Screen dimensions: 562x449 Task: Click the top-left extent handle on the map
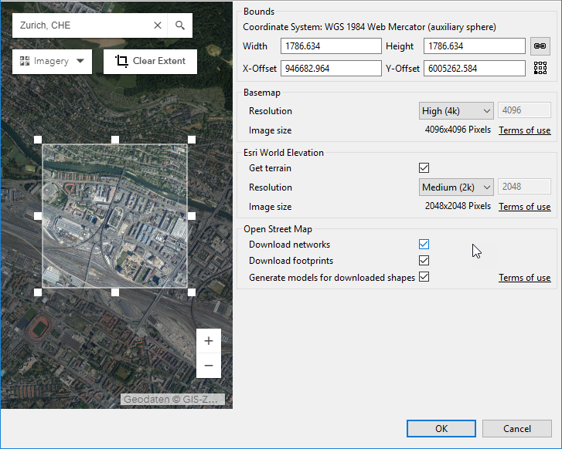tap(37, 140)
